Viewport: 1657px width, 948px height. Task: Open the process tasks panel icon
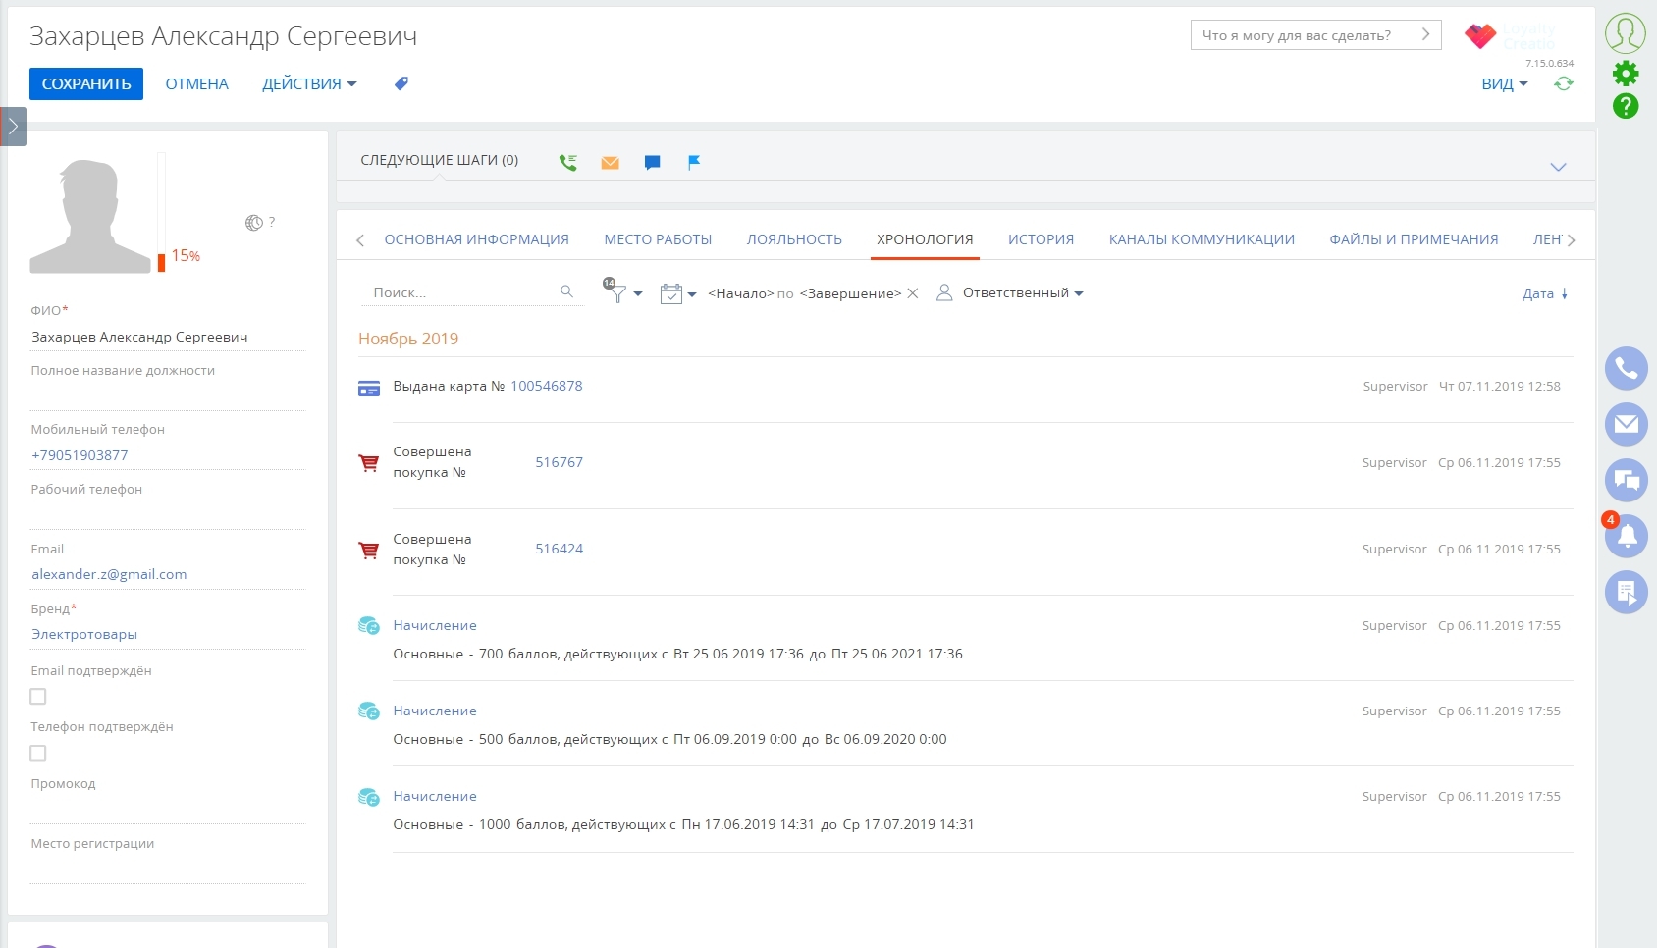click(1627, 592)
